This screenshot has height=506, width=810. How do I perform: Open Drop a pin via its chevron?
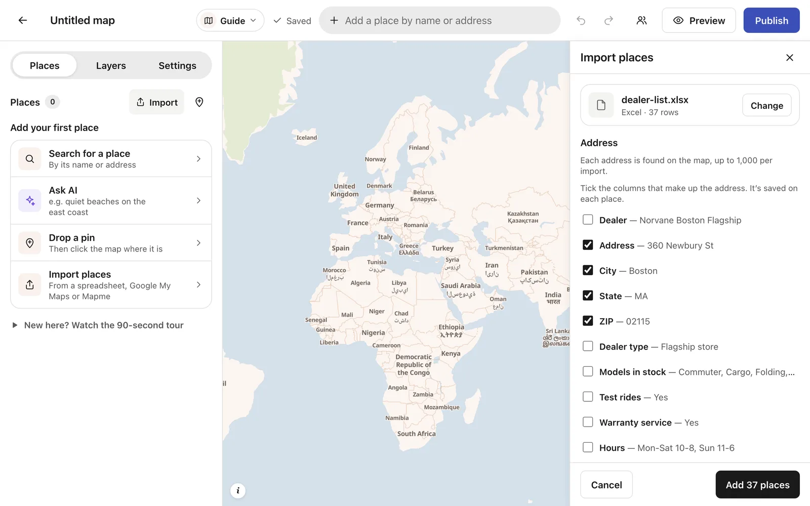click(x=198, y=243)
